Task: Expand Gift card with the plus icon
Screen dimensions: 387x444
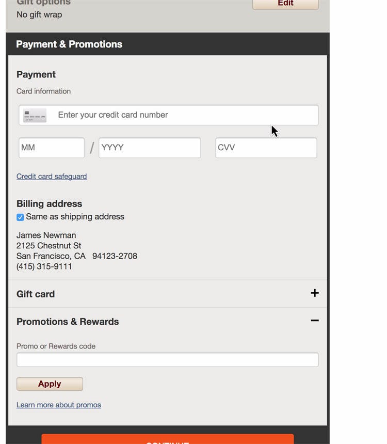Action: coord(315,293)
